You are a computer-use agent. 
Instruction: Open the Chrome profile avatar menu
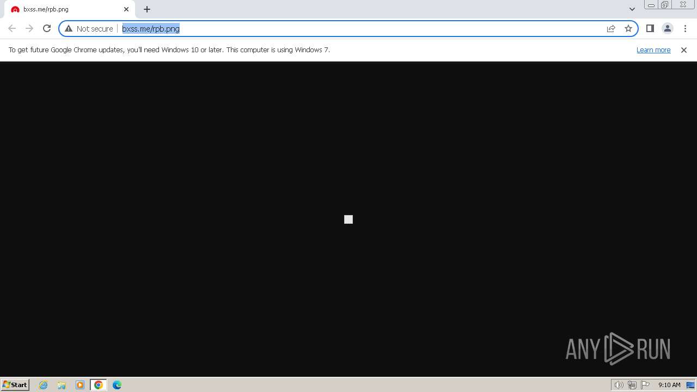(668, 28)
